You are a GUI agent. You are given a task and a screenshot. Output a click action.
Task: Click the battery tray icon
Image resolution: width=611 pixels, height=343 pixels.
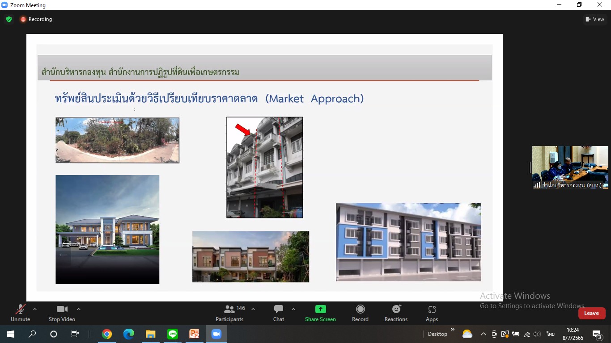pyautogui.click(x=516, y=334)
